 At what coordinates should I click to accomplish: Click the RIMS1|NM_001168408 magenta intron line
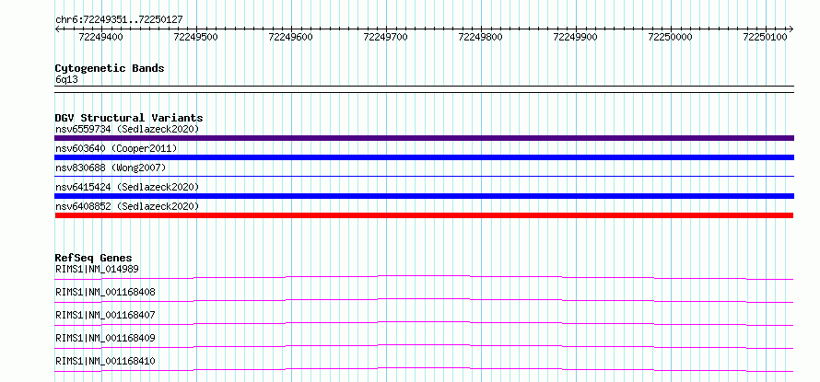click(x=424, y=300)
